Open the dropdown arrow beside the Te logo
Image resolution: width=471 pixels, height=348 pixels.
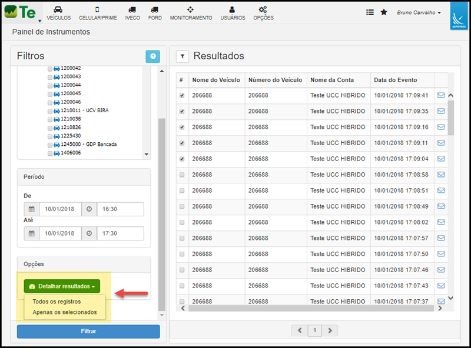39,21
